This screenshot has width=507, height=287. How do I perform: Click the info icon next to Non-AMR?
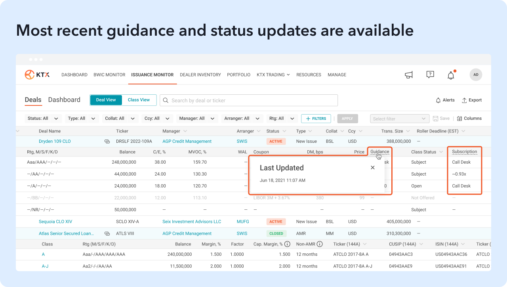320,244
